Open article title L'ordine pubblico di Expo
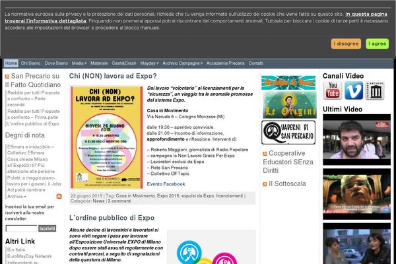396x264 pixels. pyautogui.click(x=112, y=218)
